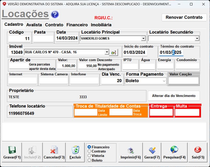
Task: Click inside the Valor Caução input field
Action: [183, 81]
